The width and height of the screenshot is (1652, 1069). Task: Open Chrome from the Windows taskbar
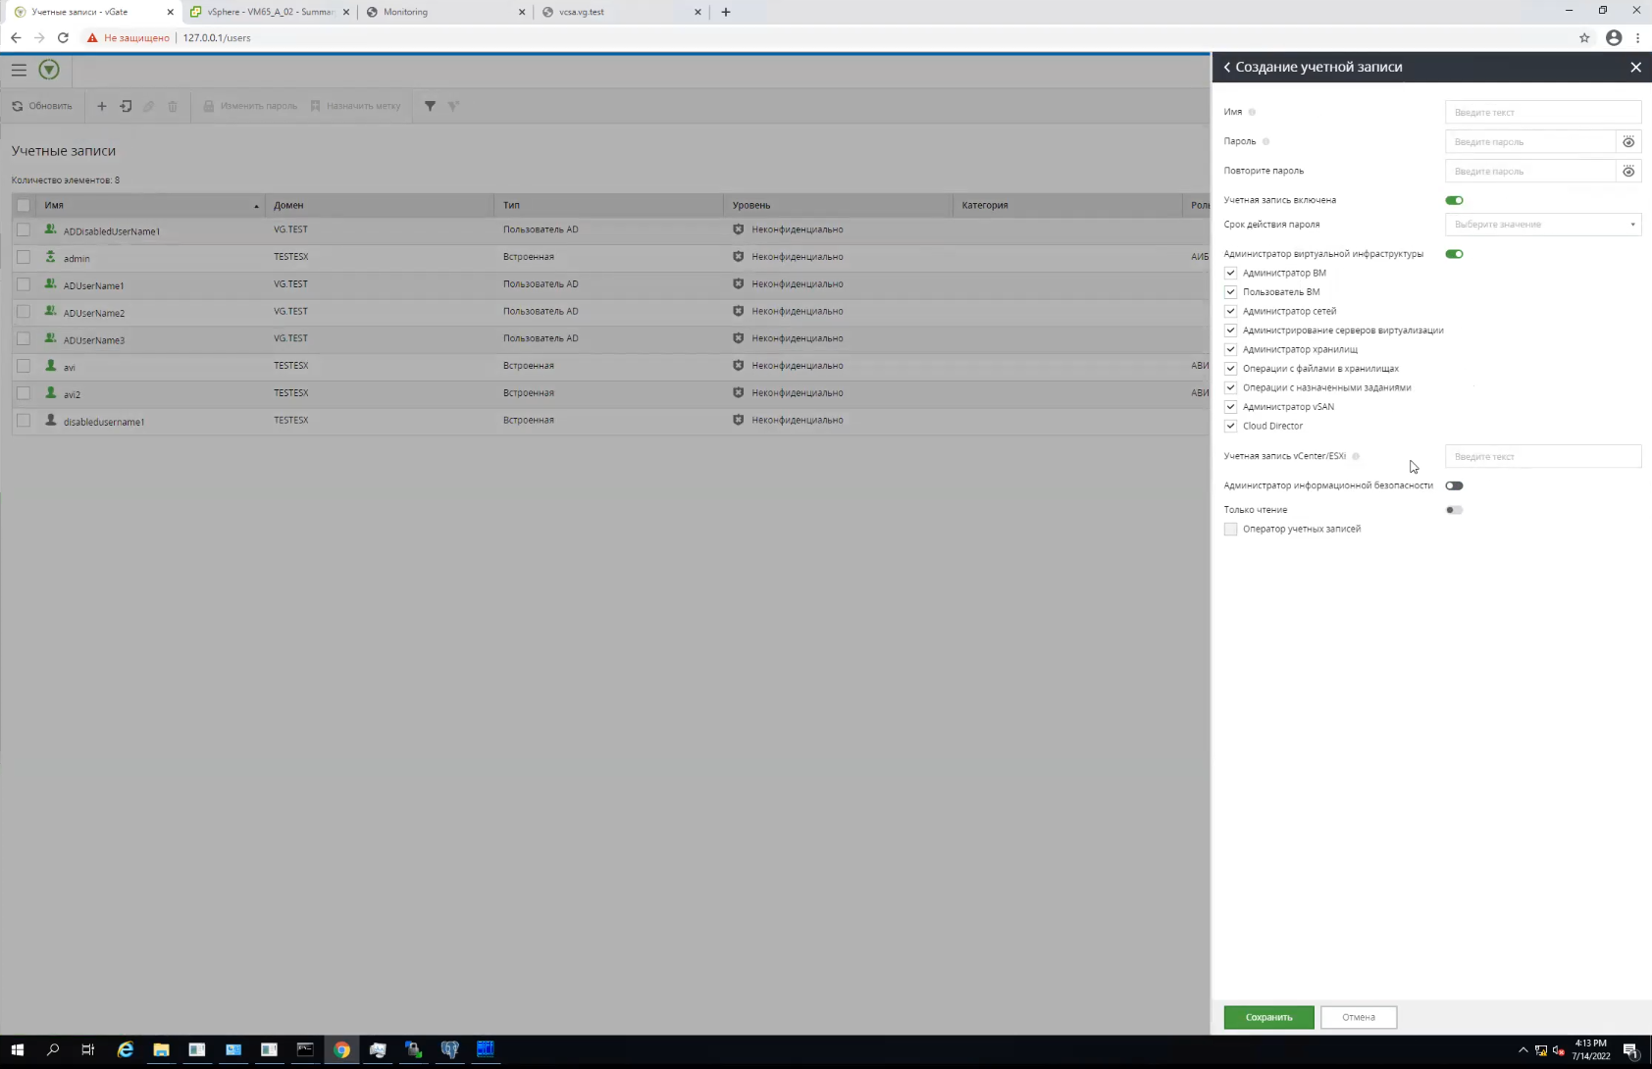pyautogui.click(x=341, y=1049)
